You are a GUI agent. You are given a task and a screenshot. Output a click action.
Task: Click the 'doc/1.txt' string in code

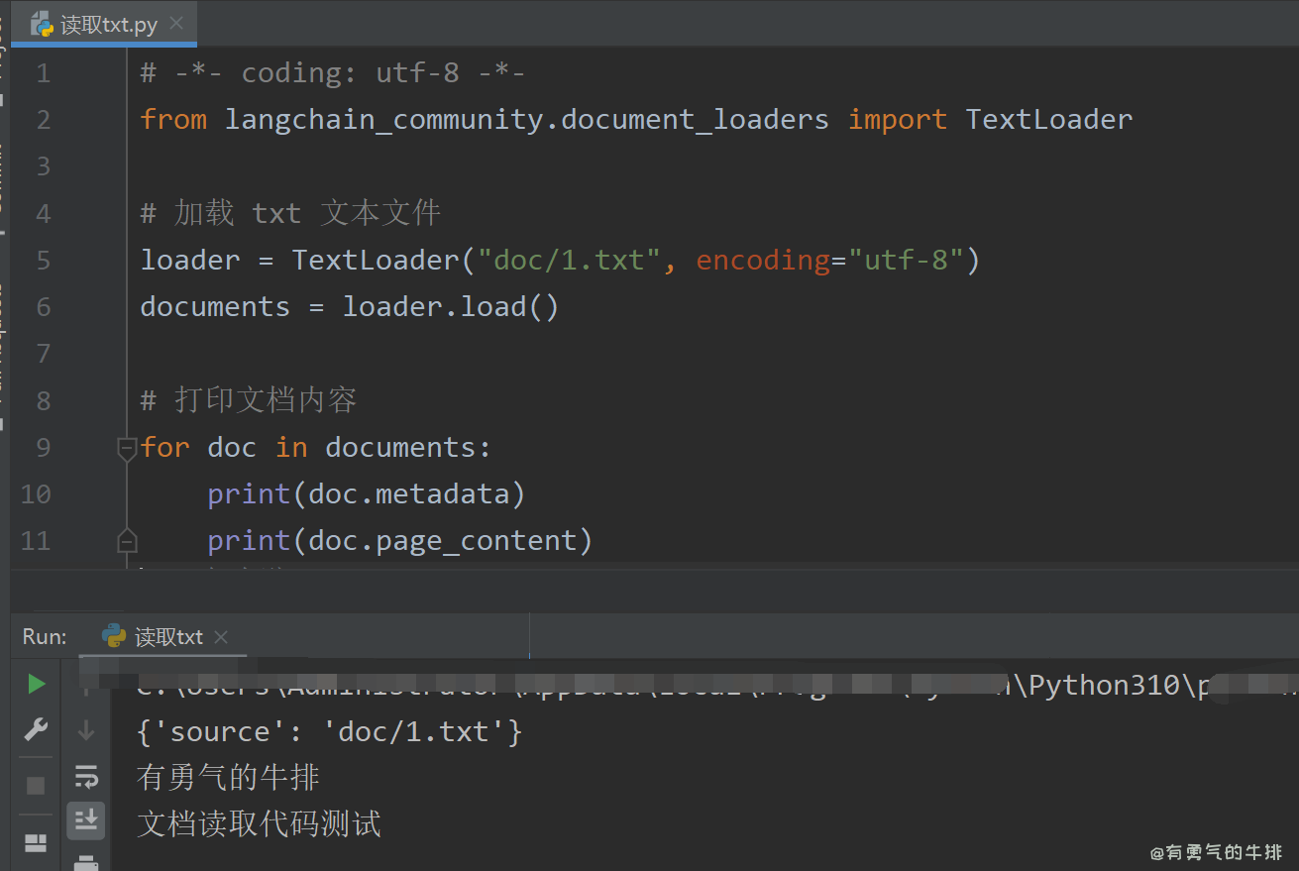(x=569, y=261)
